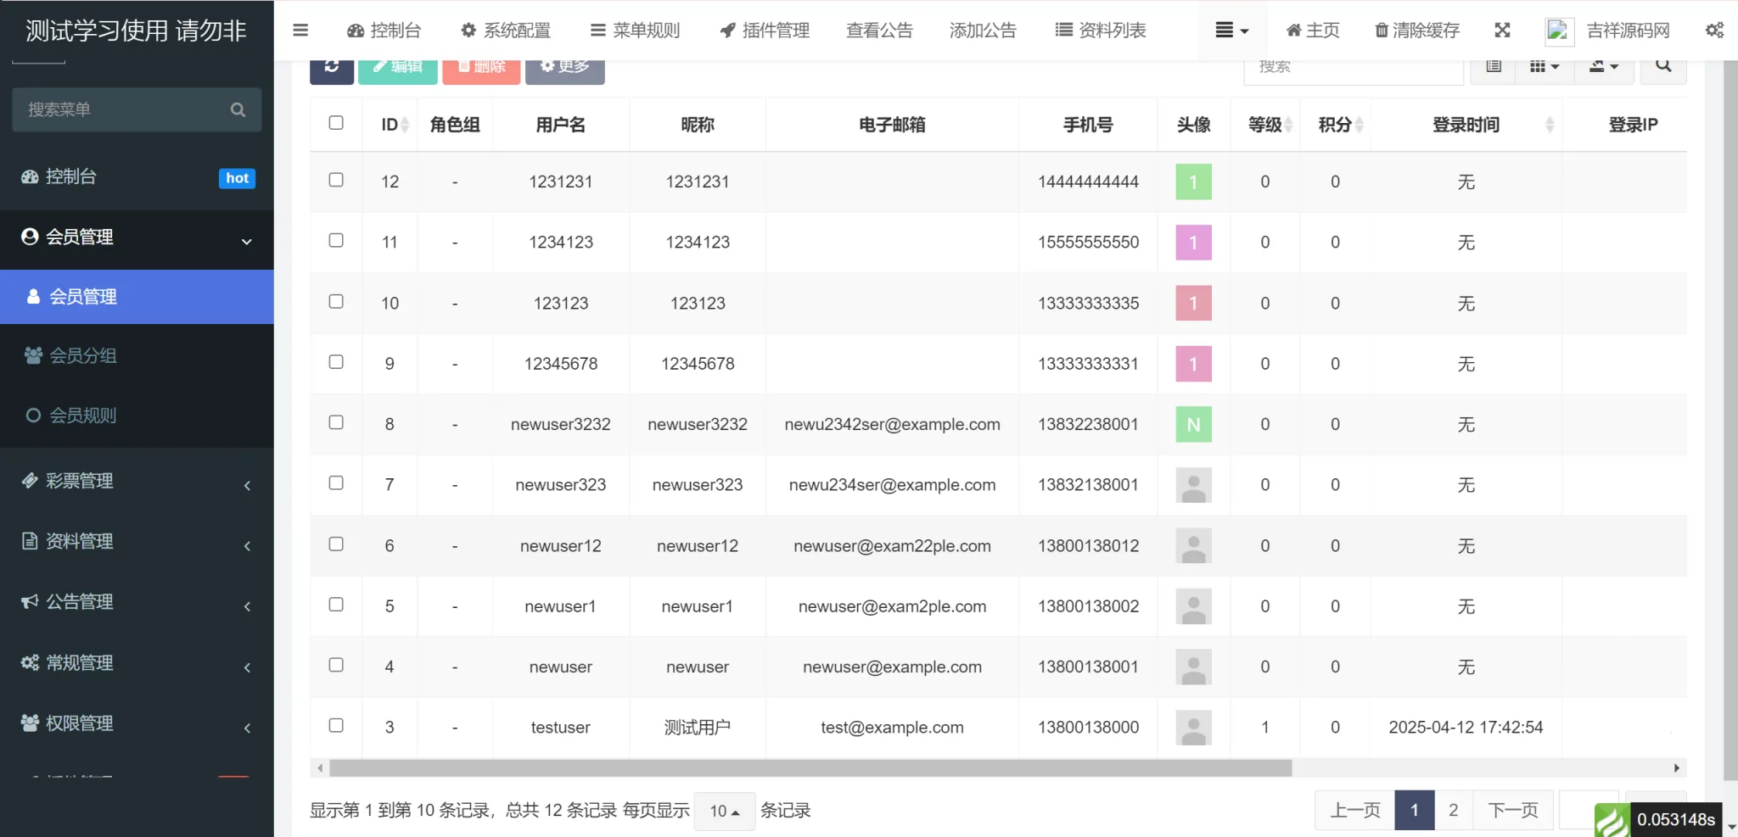
Task: Toggle the select-all checkbox in table header
Action: [x=336, y=123]
